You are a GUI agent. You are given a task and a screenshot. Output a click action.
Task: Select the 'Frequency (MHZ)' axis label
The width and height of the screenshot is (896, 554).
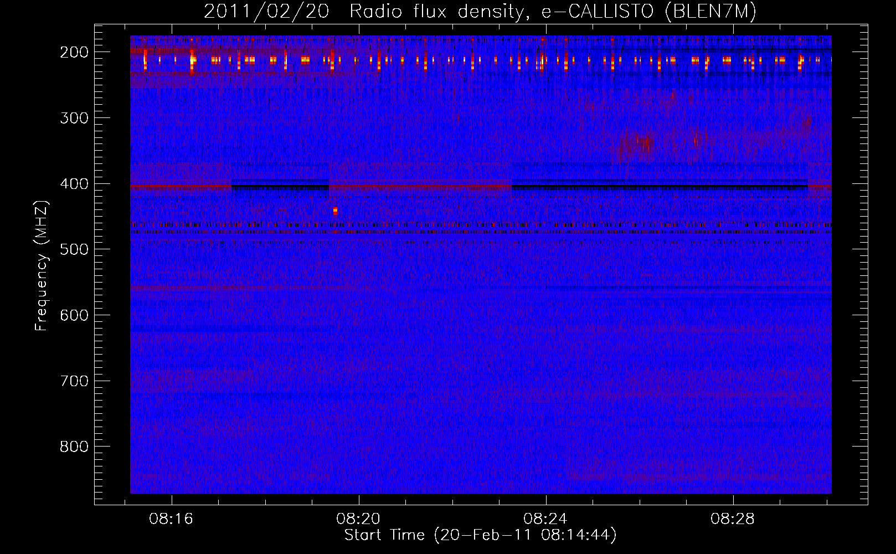point(42,266)
